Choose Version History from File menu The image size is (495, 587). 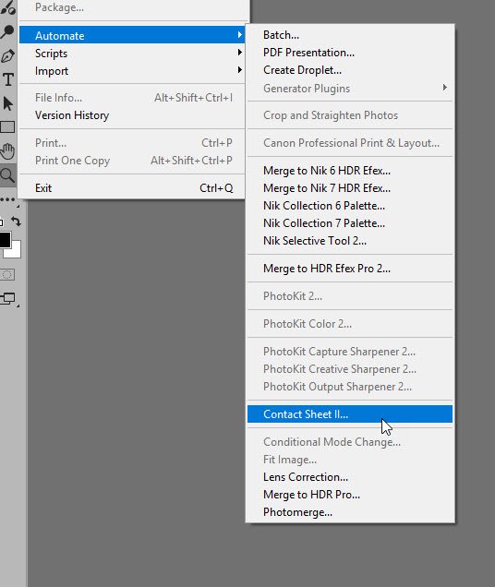click(x=132, y=115)
